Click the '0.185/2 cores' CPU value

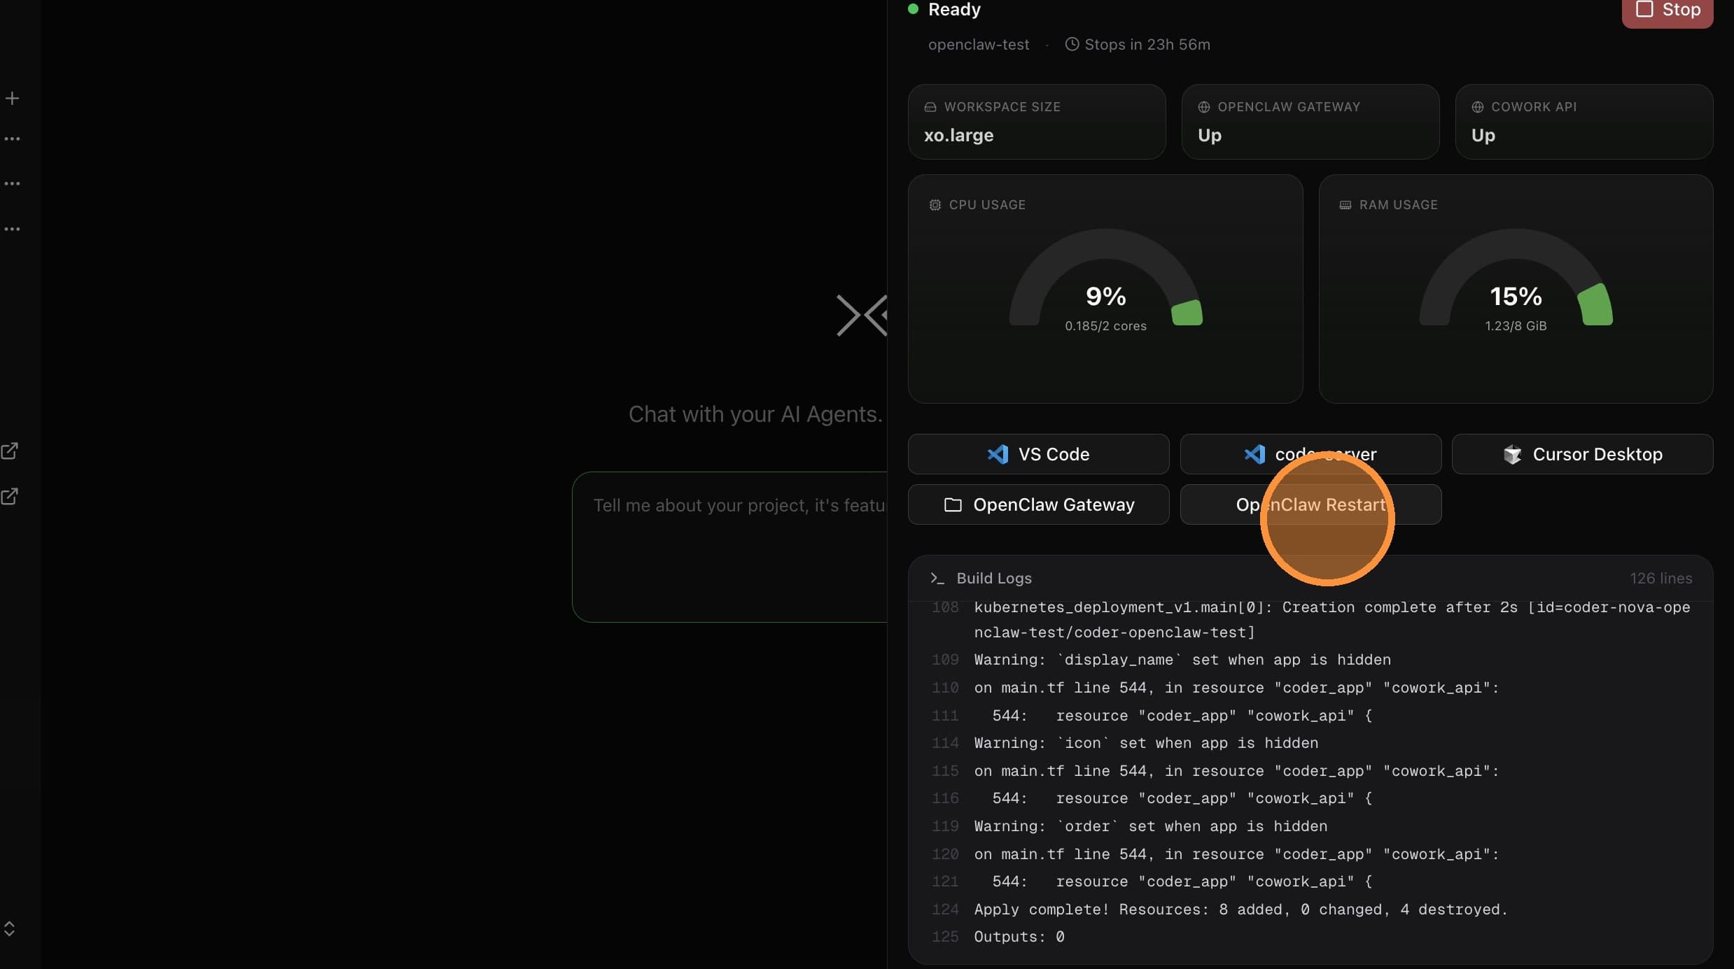click(1105, 326)
